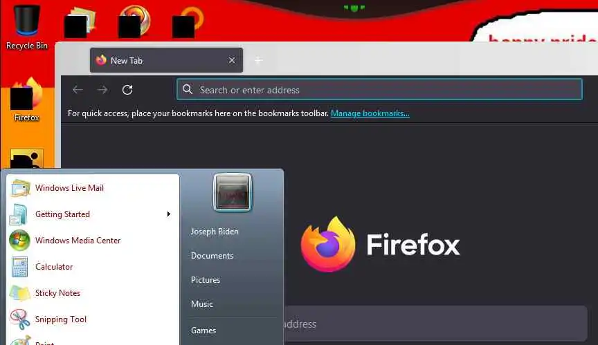The height and width of the screenshot is (345, 598).
Task: Click the Windows Media Center icon
Action: click(x=19, y=241)
